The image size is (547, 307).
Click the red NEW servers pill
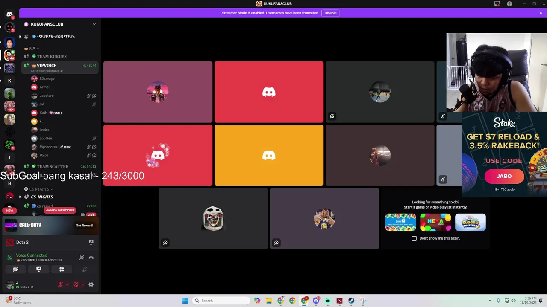coord(9,210)
